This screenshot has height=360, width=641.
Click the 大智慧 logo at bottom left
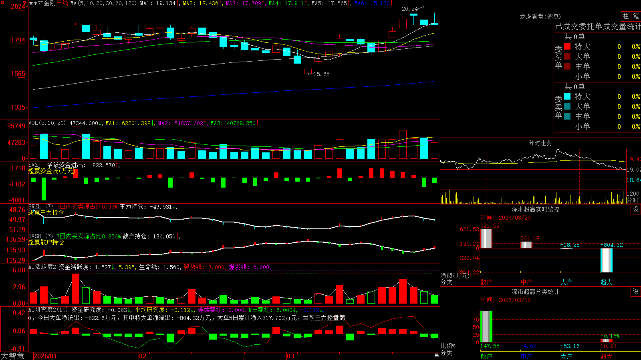12,356
